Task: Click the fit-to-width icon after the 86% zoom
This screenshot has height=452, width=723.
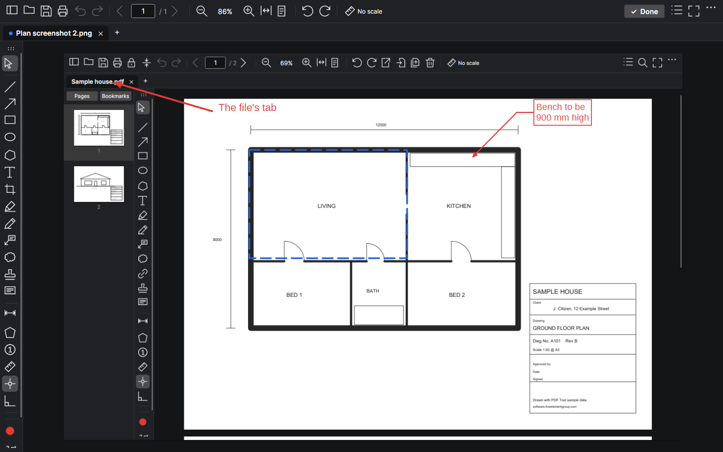Action: 266,11
